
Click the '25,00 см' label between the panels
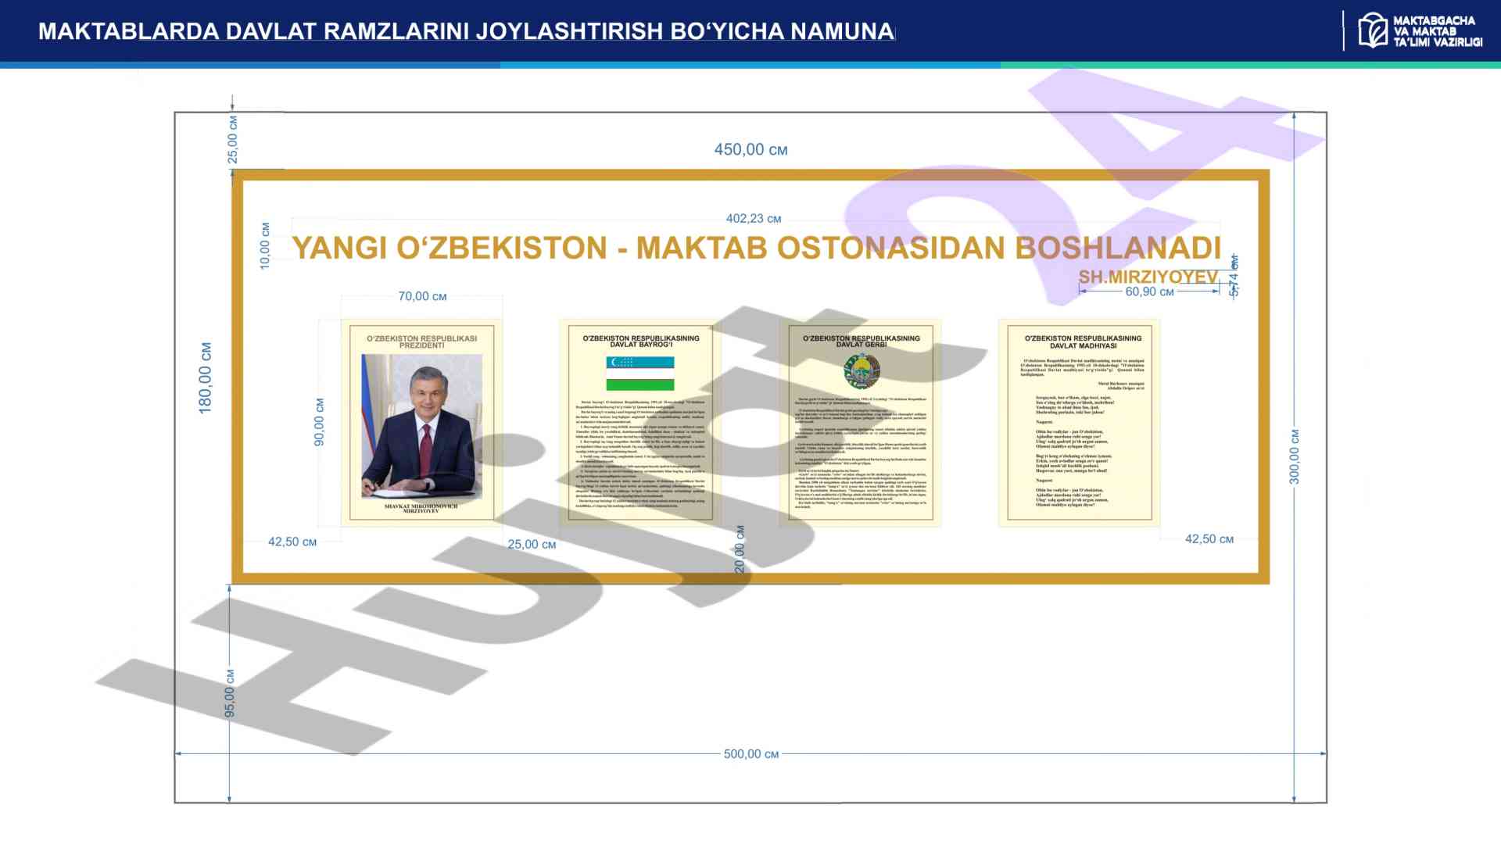point(532,545)
